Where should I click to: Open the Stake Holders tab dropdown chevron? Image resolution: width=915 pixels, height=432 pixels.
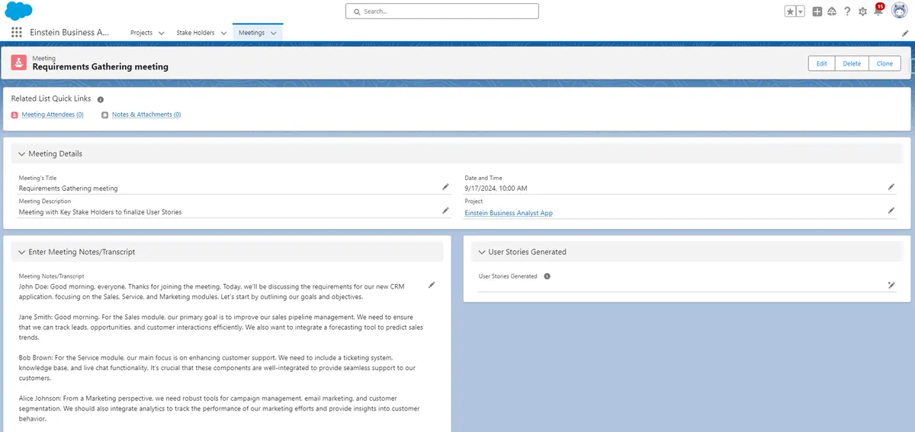click(223, 33)
